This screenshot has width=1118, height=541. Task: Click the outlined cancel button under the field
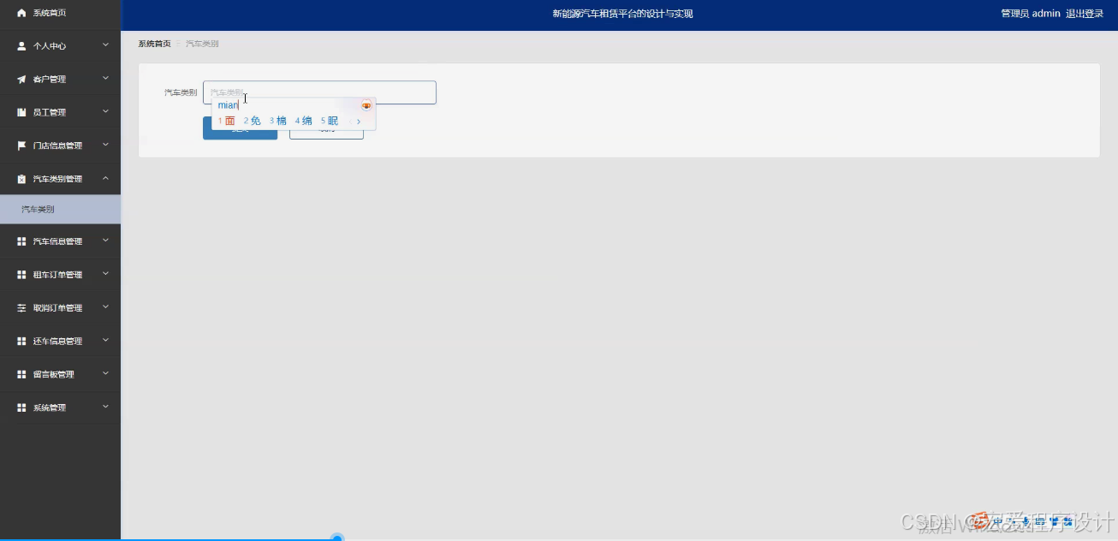tap(326, 128)
